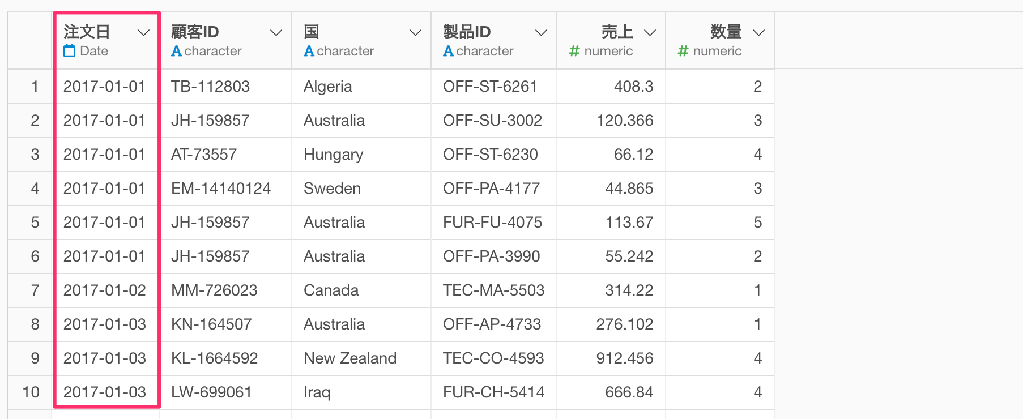
Task: Click the 2017-01-02 date cell
Action: point(104,290)
